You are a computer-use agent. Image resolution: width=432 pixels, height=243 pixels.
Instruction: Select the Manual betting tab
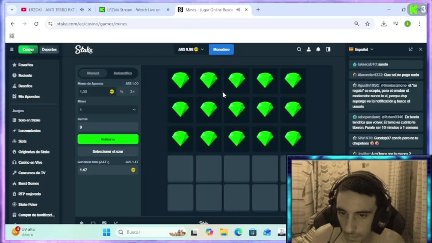click(93, 73)
